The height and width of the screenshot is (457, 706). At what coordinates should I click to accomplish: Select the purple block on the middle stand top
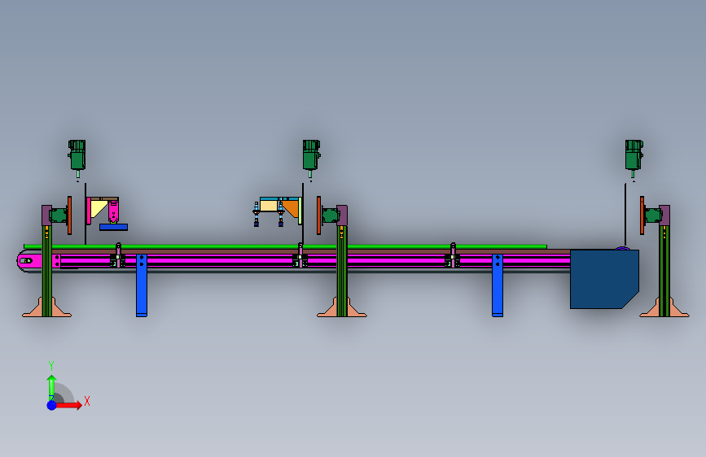342,215
